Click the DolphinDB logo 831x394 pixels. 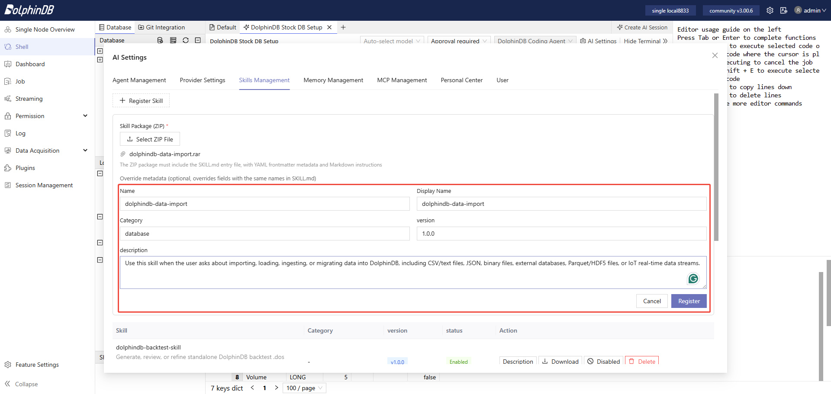[x=29, y=10]
